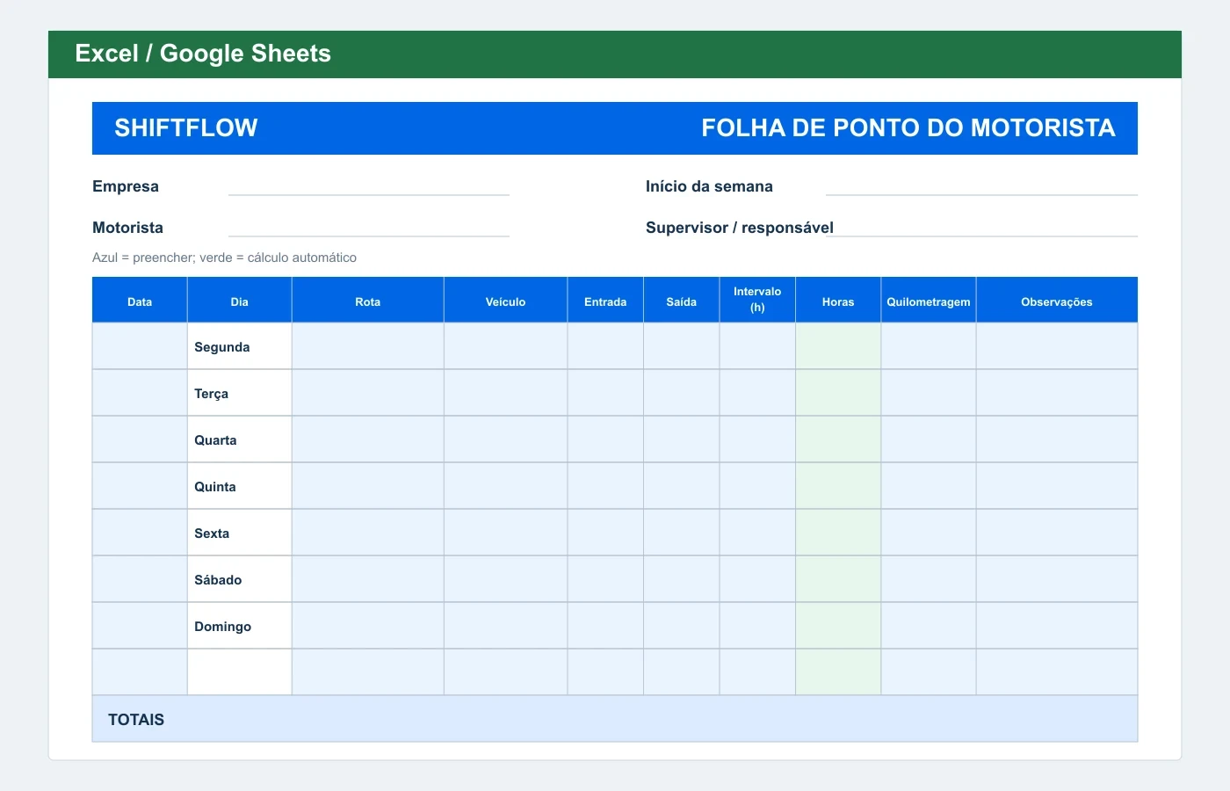Select the Data column header
Viewport: 1230px width, 791px height.
point(140,301)
